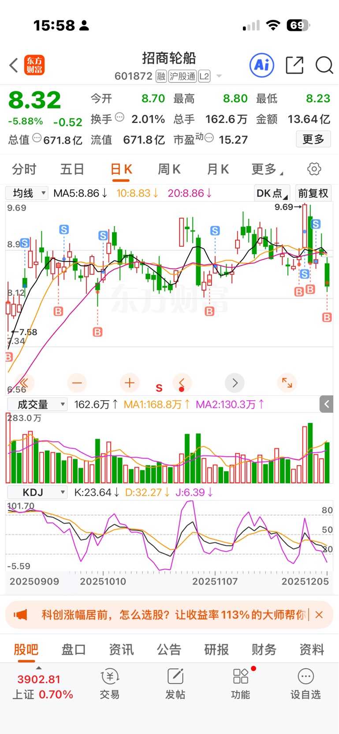
Task: Tap the L2 badge
Action: point(204,76)
